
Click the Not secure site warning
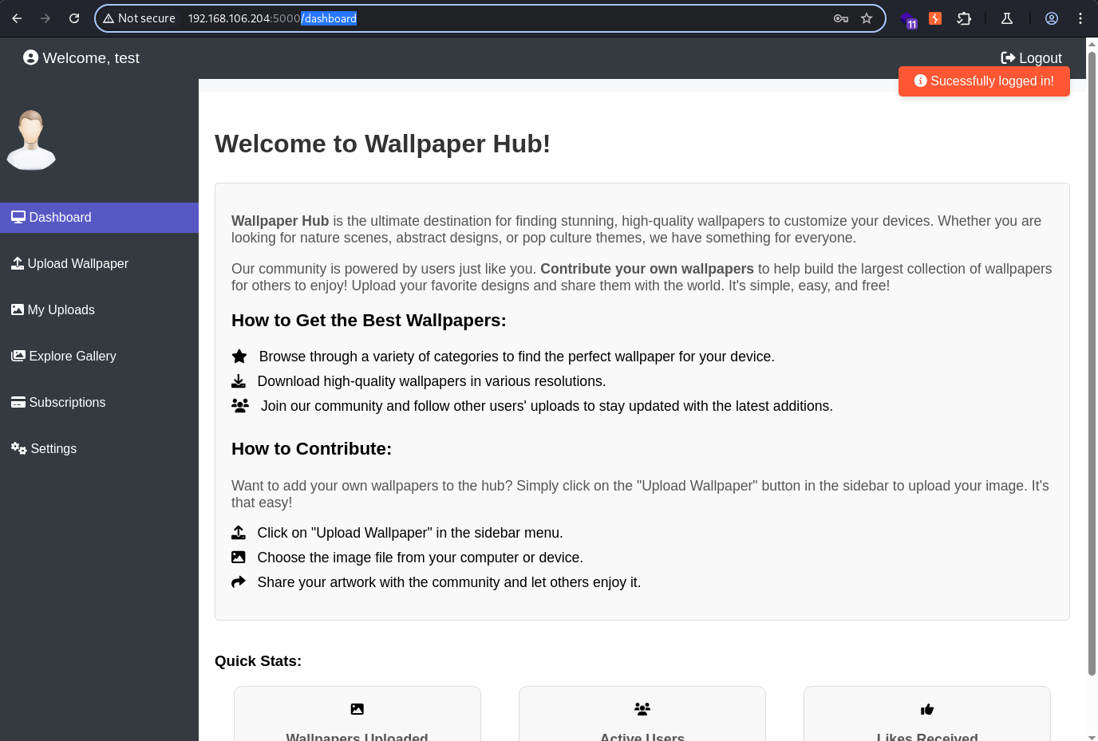(x=140, y=18)
